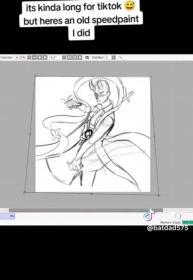Click the Selection label in toolbar
The width and height of the screenshot is (193, 280).
7,57
